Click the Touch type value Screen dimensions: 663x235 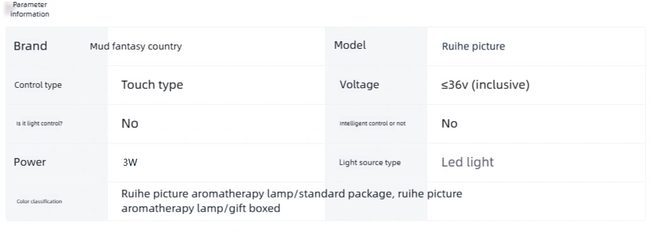[x=152, y=84]
